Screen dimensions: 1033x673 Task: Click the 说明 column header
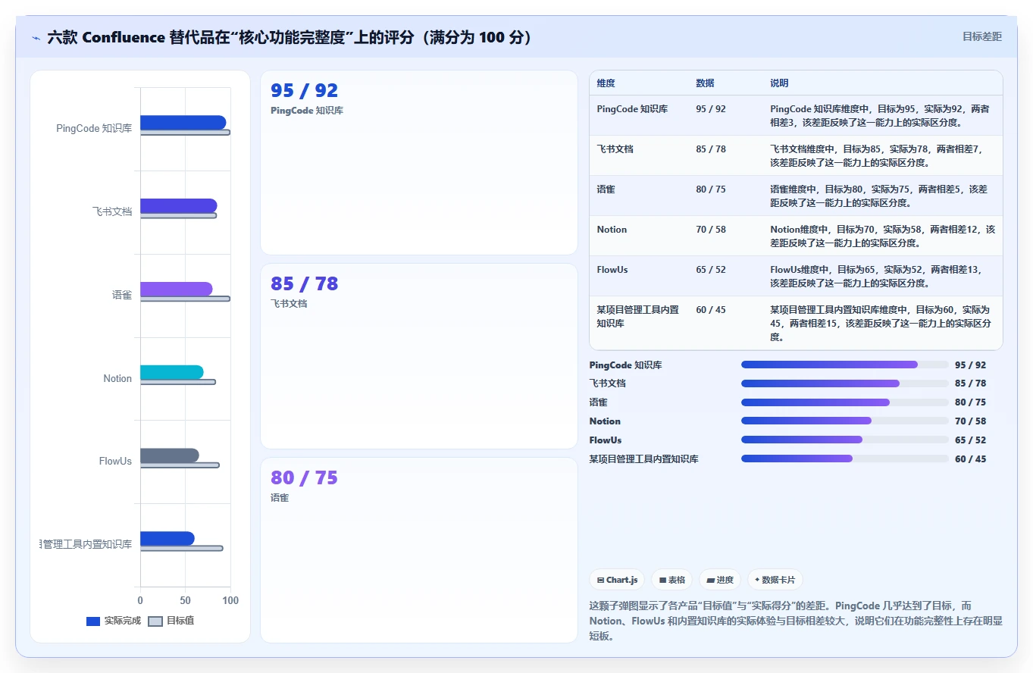pos(779,83)
